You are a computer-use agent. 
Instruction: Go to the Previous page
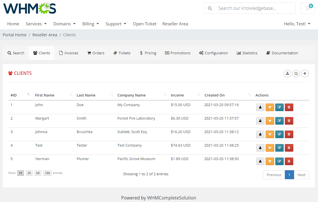pyautogui.click(x=274, y=175)
